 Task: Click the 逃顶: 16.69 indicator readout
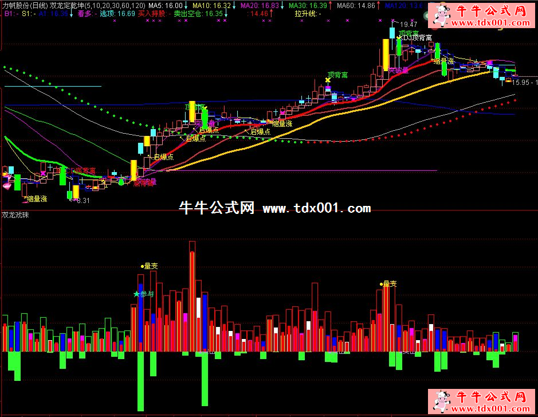[117, 13]
